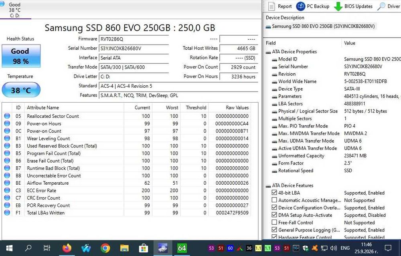Select the LBA Sectors row
Viewport: 401px width, 256px height.
[332, 104]
